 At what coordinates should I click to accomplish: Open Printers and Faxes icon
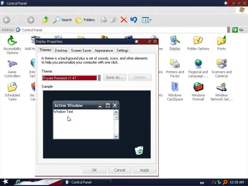[x=175, y=68]
